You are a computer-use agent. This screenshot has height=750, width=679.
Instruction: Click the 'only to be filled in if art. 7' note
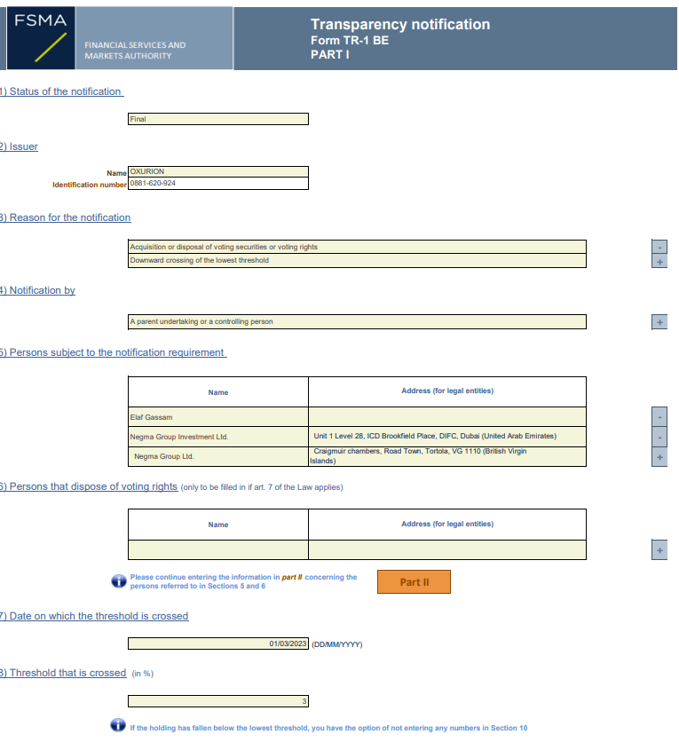pos(262,487)
